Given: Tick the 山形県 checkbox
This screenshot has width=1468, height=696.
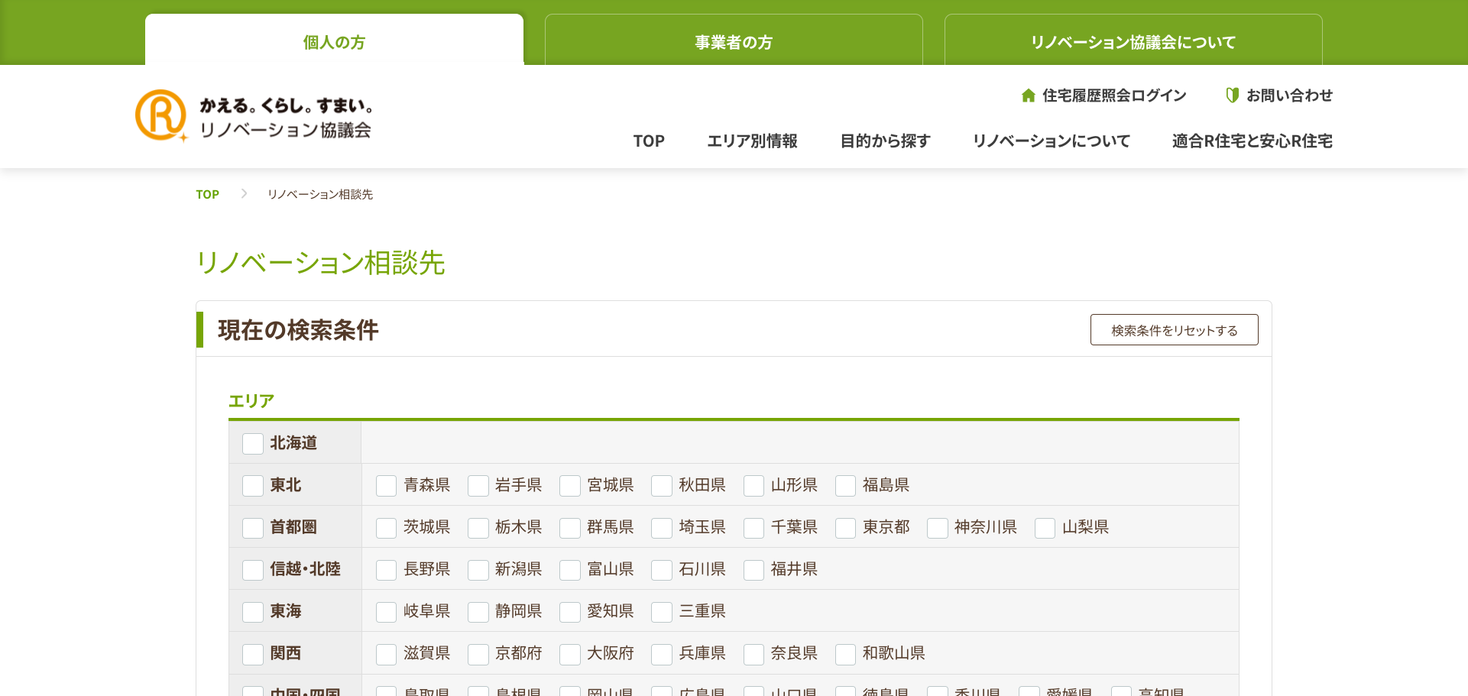Looking at the screenshot, I should [x=754, y=486].
